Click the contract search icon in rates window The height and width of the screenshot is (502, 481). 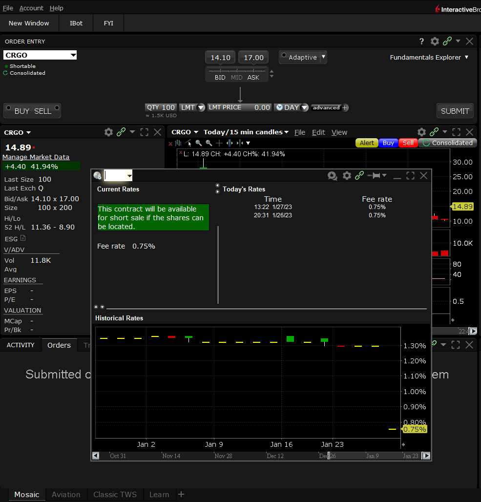pos(97,175)
